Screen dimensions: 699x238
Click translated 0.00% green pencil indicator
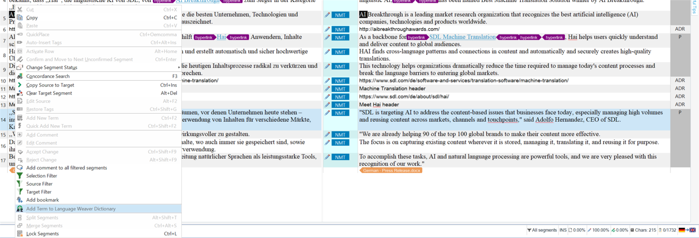(x=620, y=230)
